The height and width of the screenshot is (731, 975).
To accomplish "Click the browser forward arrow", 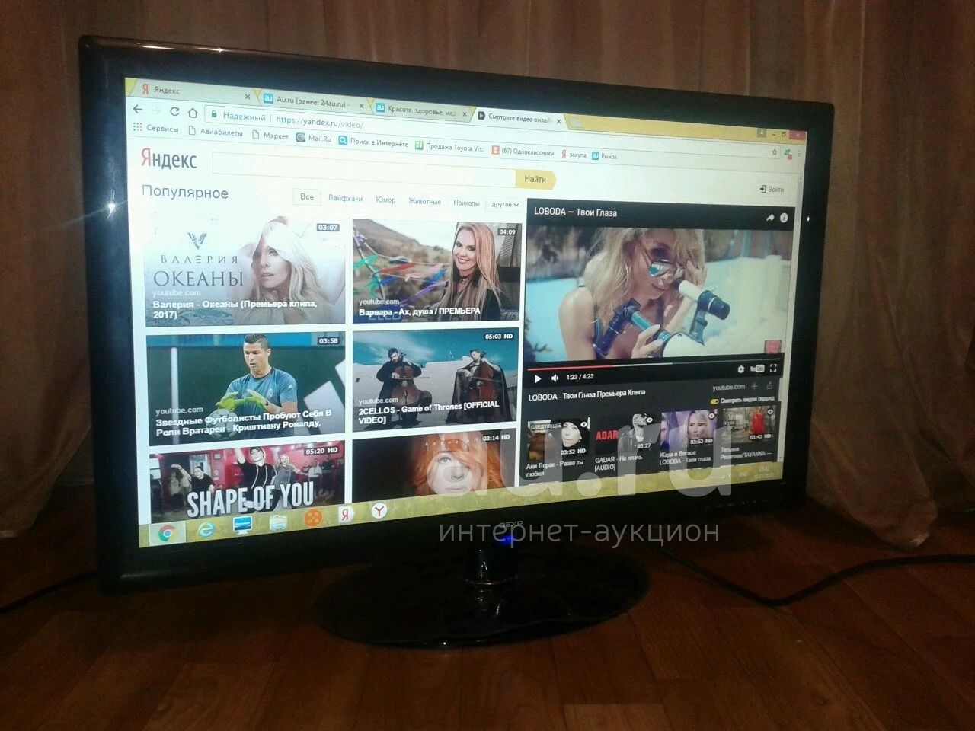I will coord(155,111).
